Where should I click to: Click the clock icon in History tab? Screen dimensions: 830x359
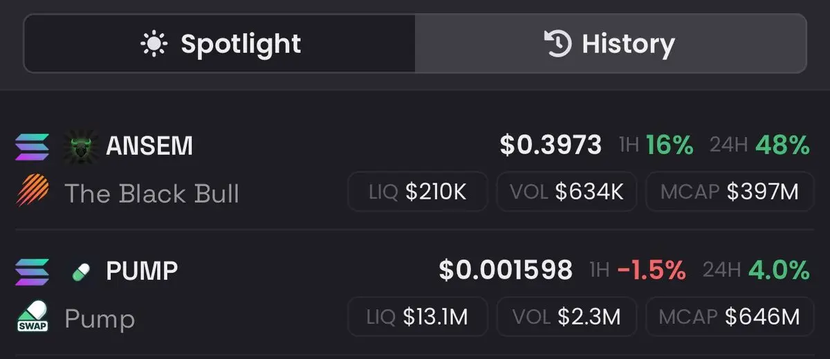point(558,45)
